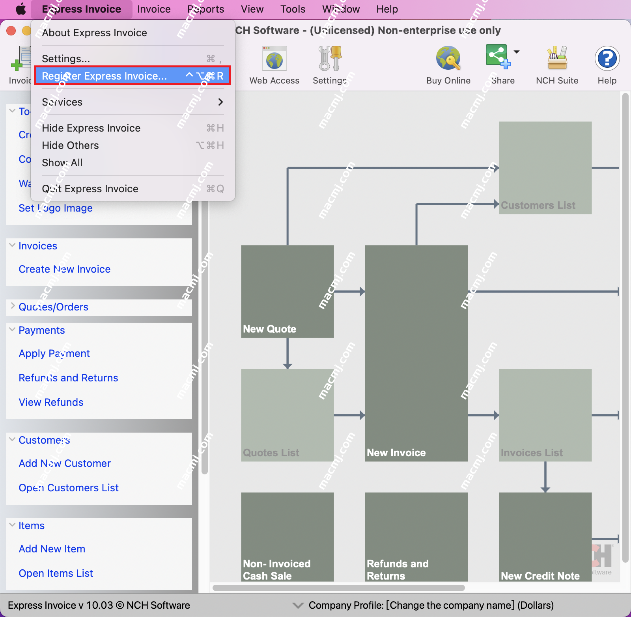Open the Help menu in menu bar
631x617 pixels.
point(387,9)
